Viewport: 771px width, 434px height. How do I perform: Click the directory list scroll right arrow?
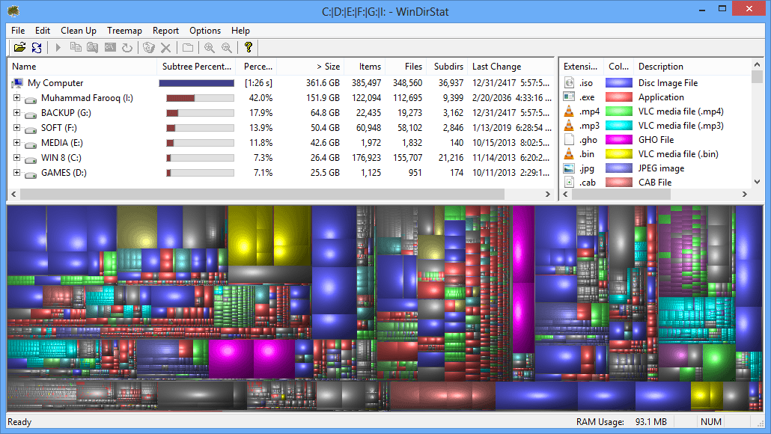548,194
